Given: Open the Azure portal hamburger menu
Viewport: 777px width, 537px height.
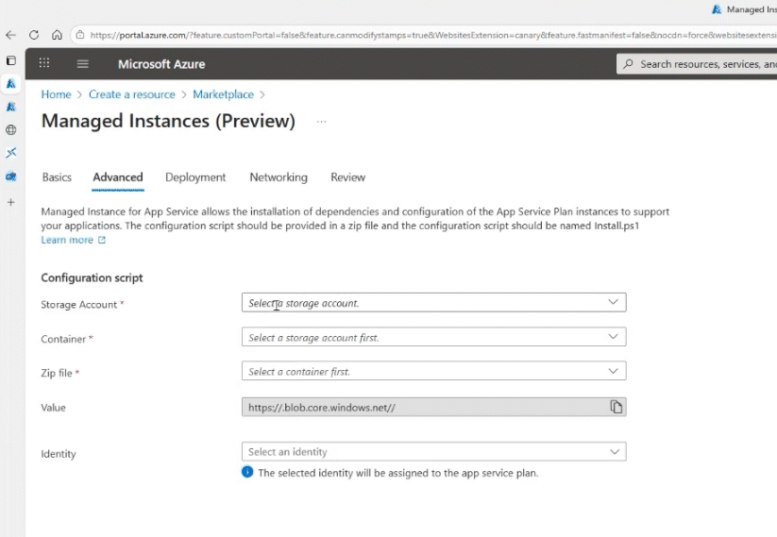Looking at the screenshot, I should click(83, 64).
